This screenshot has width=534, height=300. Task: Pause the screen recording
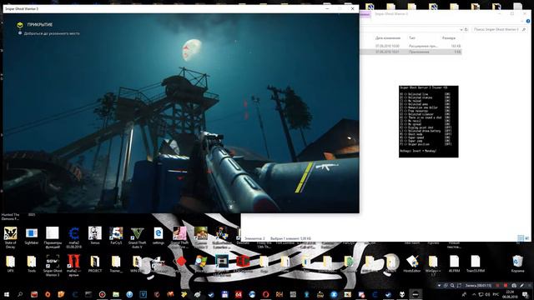coord(497,285)
